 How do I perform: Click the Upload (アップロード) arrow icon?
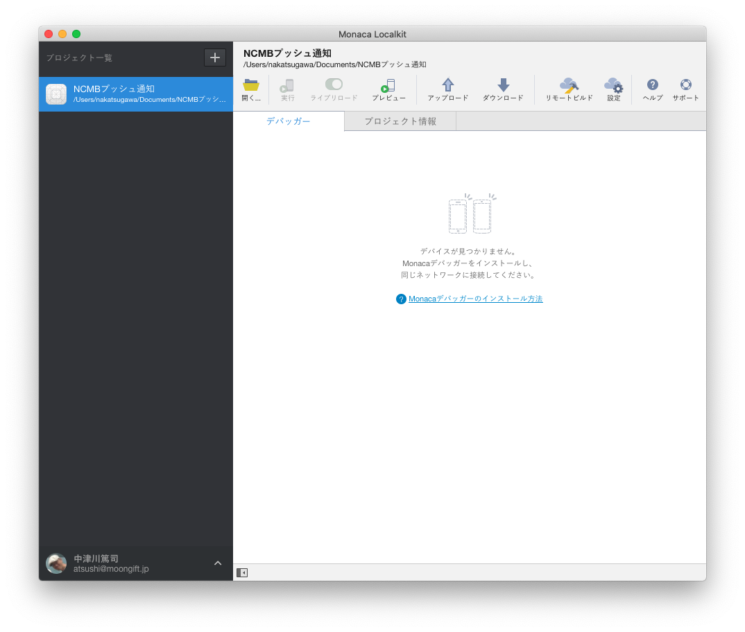point(447,85)
